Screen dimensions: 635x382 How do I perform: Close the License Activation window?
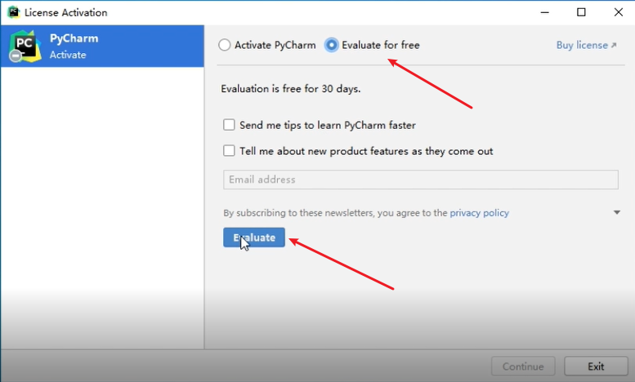(x=618, y=12)
